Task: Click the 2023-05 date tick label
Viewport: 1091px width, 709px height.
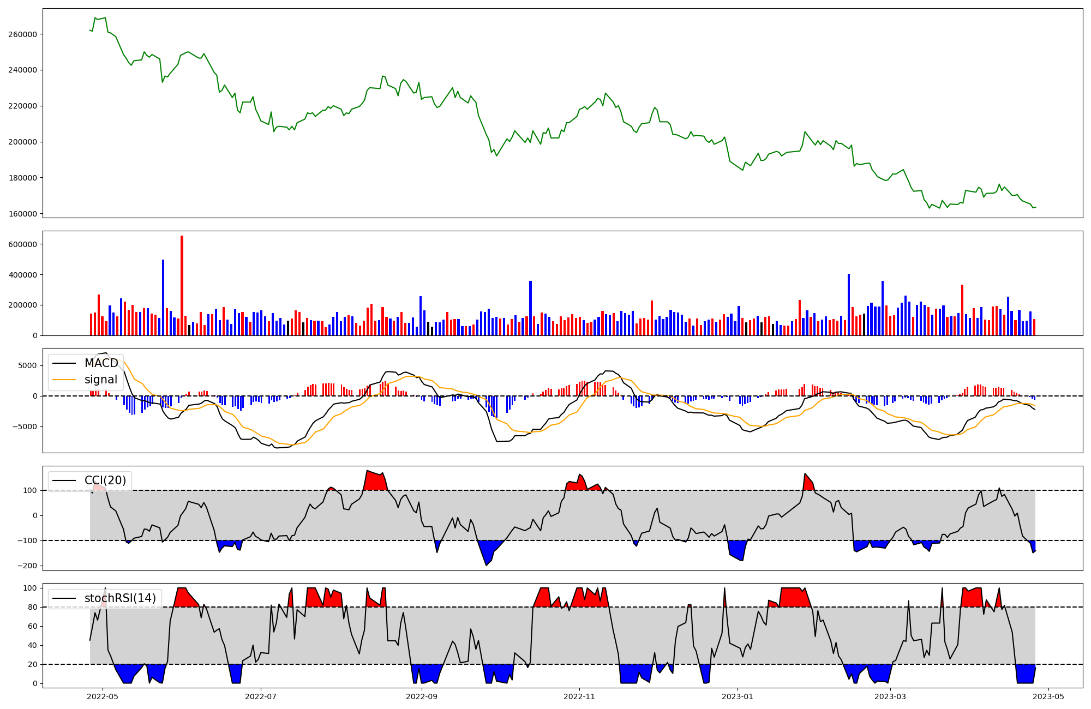Action: click(1048, 696)
